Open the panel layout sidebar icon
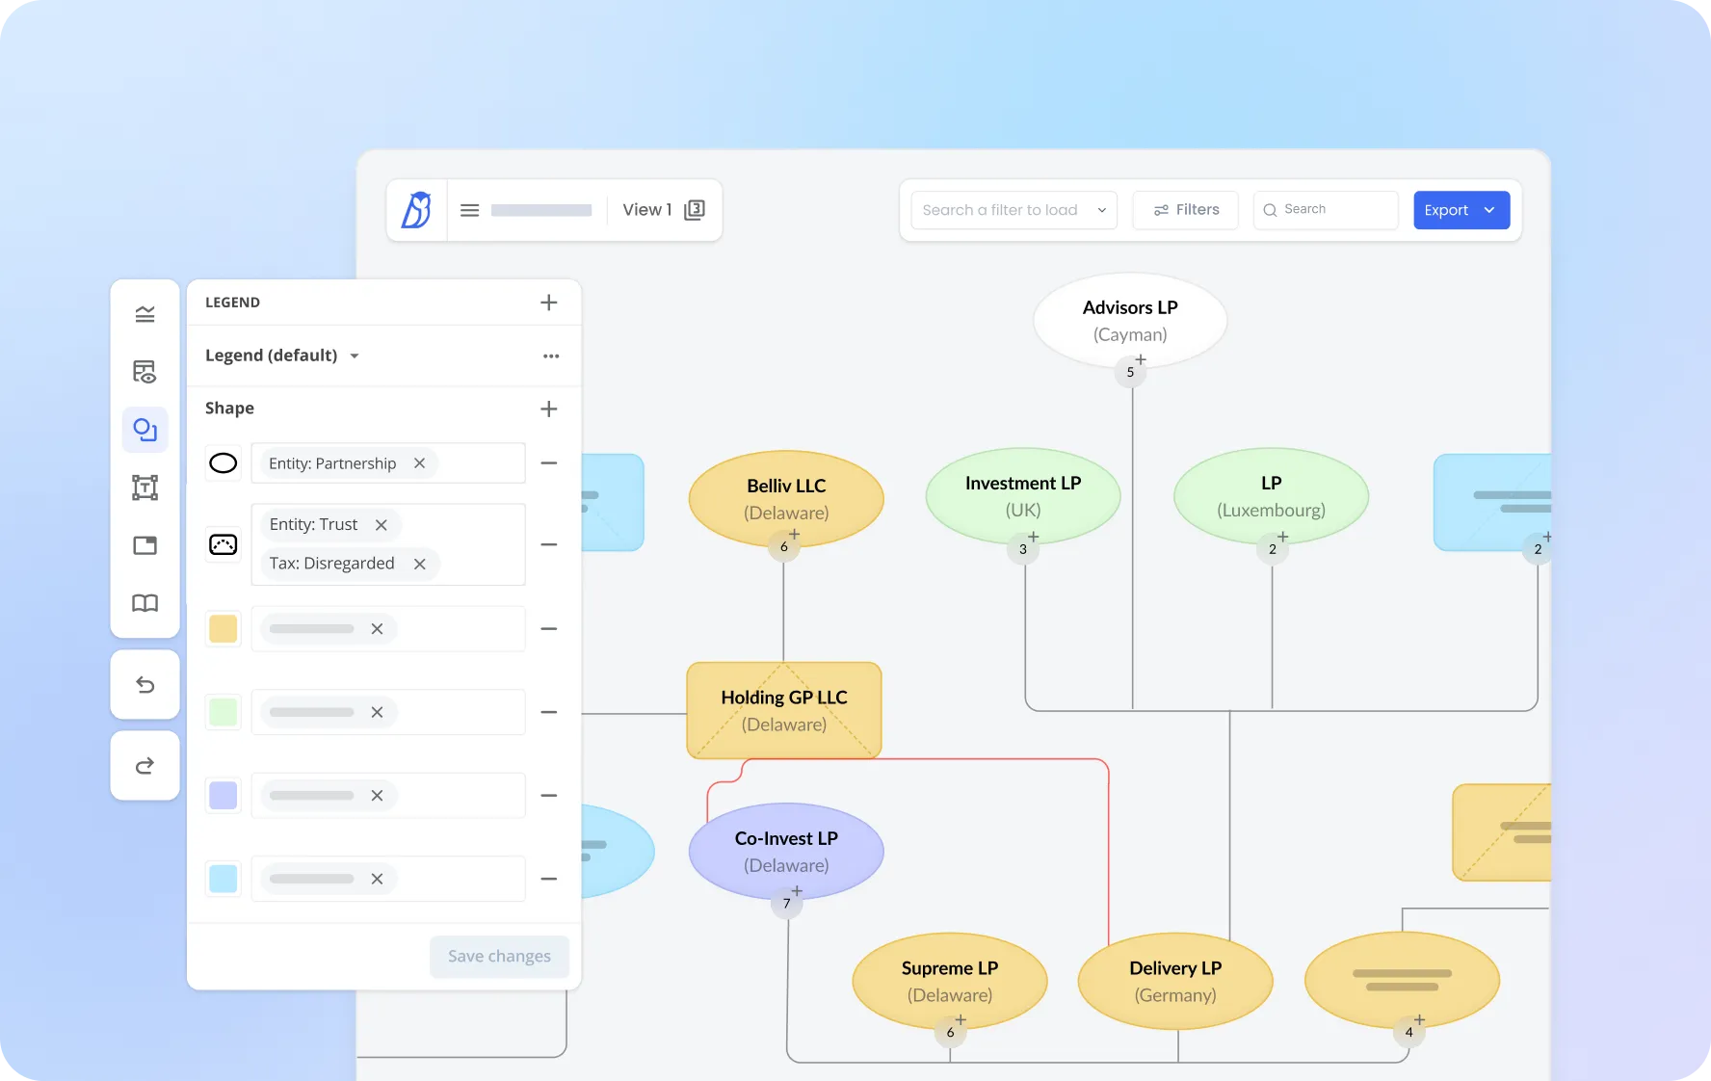The width and height of the screenshot is (1711, 1081). (x=145, y=545)
